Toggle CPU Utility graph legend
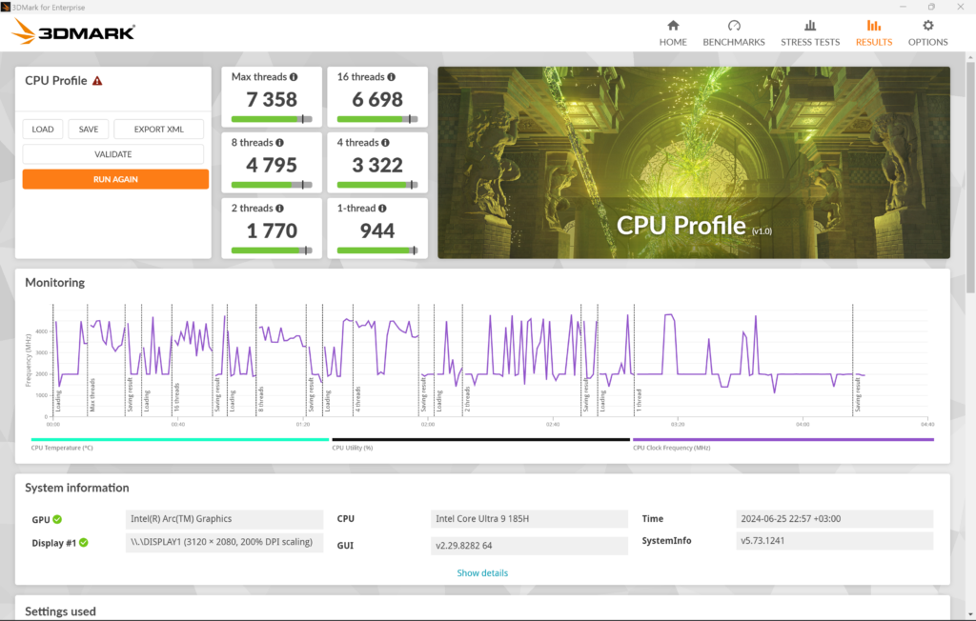 coord(352,447)
